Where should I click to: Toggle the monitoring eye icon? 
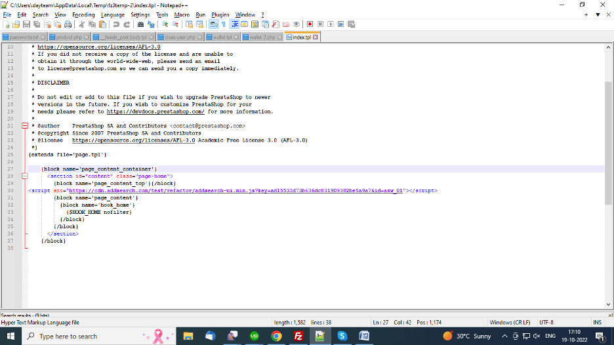point(296,24)
